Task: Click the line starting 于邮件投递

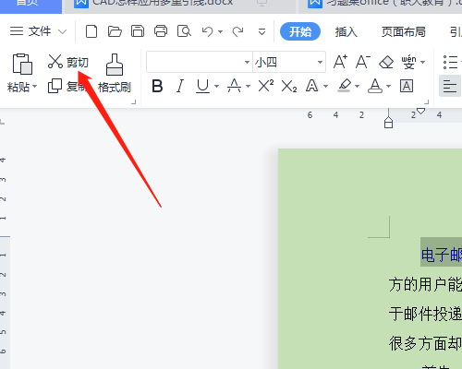Action: pyautogui.click(x=425, y=314)
